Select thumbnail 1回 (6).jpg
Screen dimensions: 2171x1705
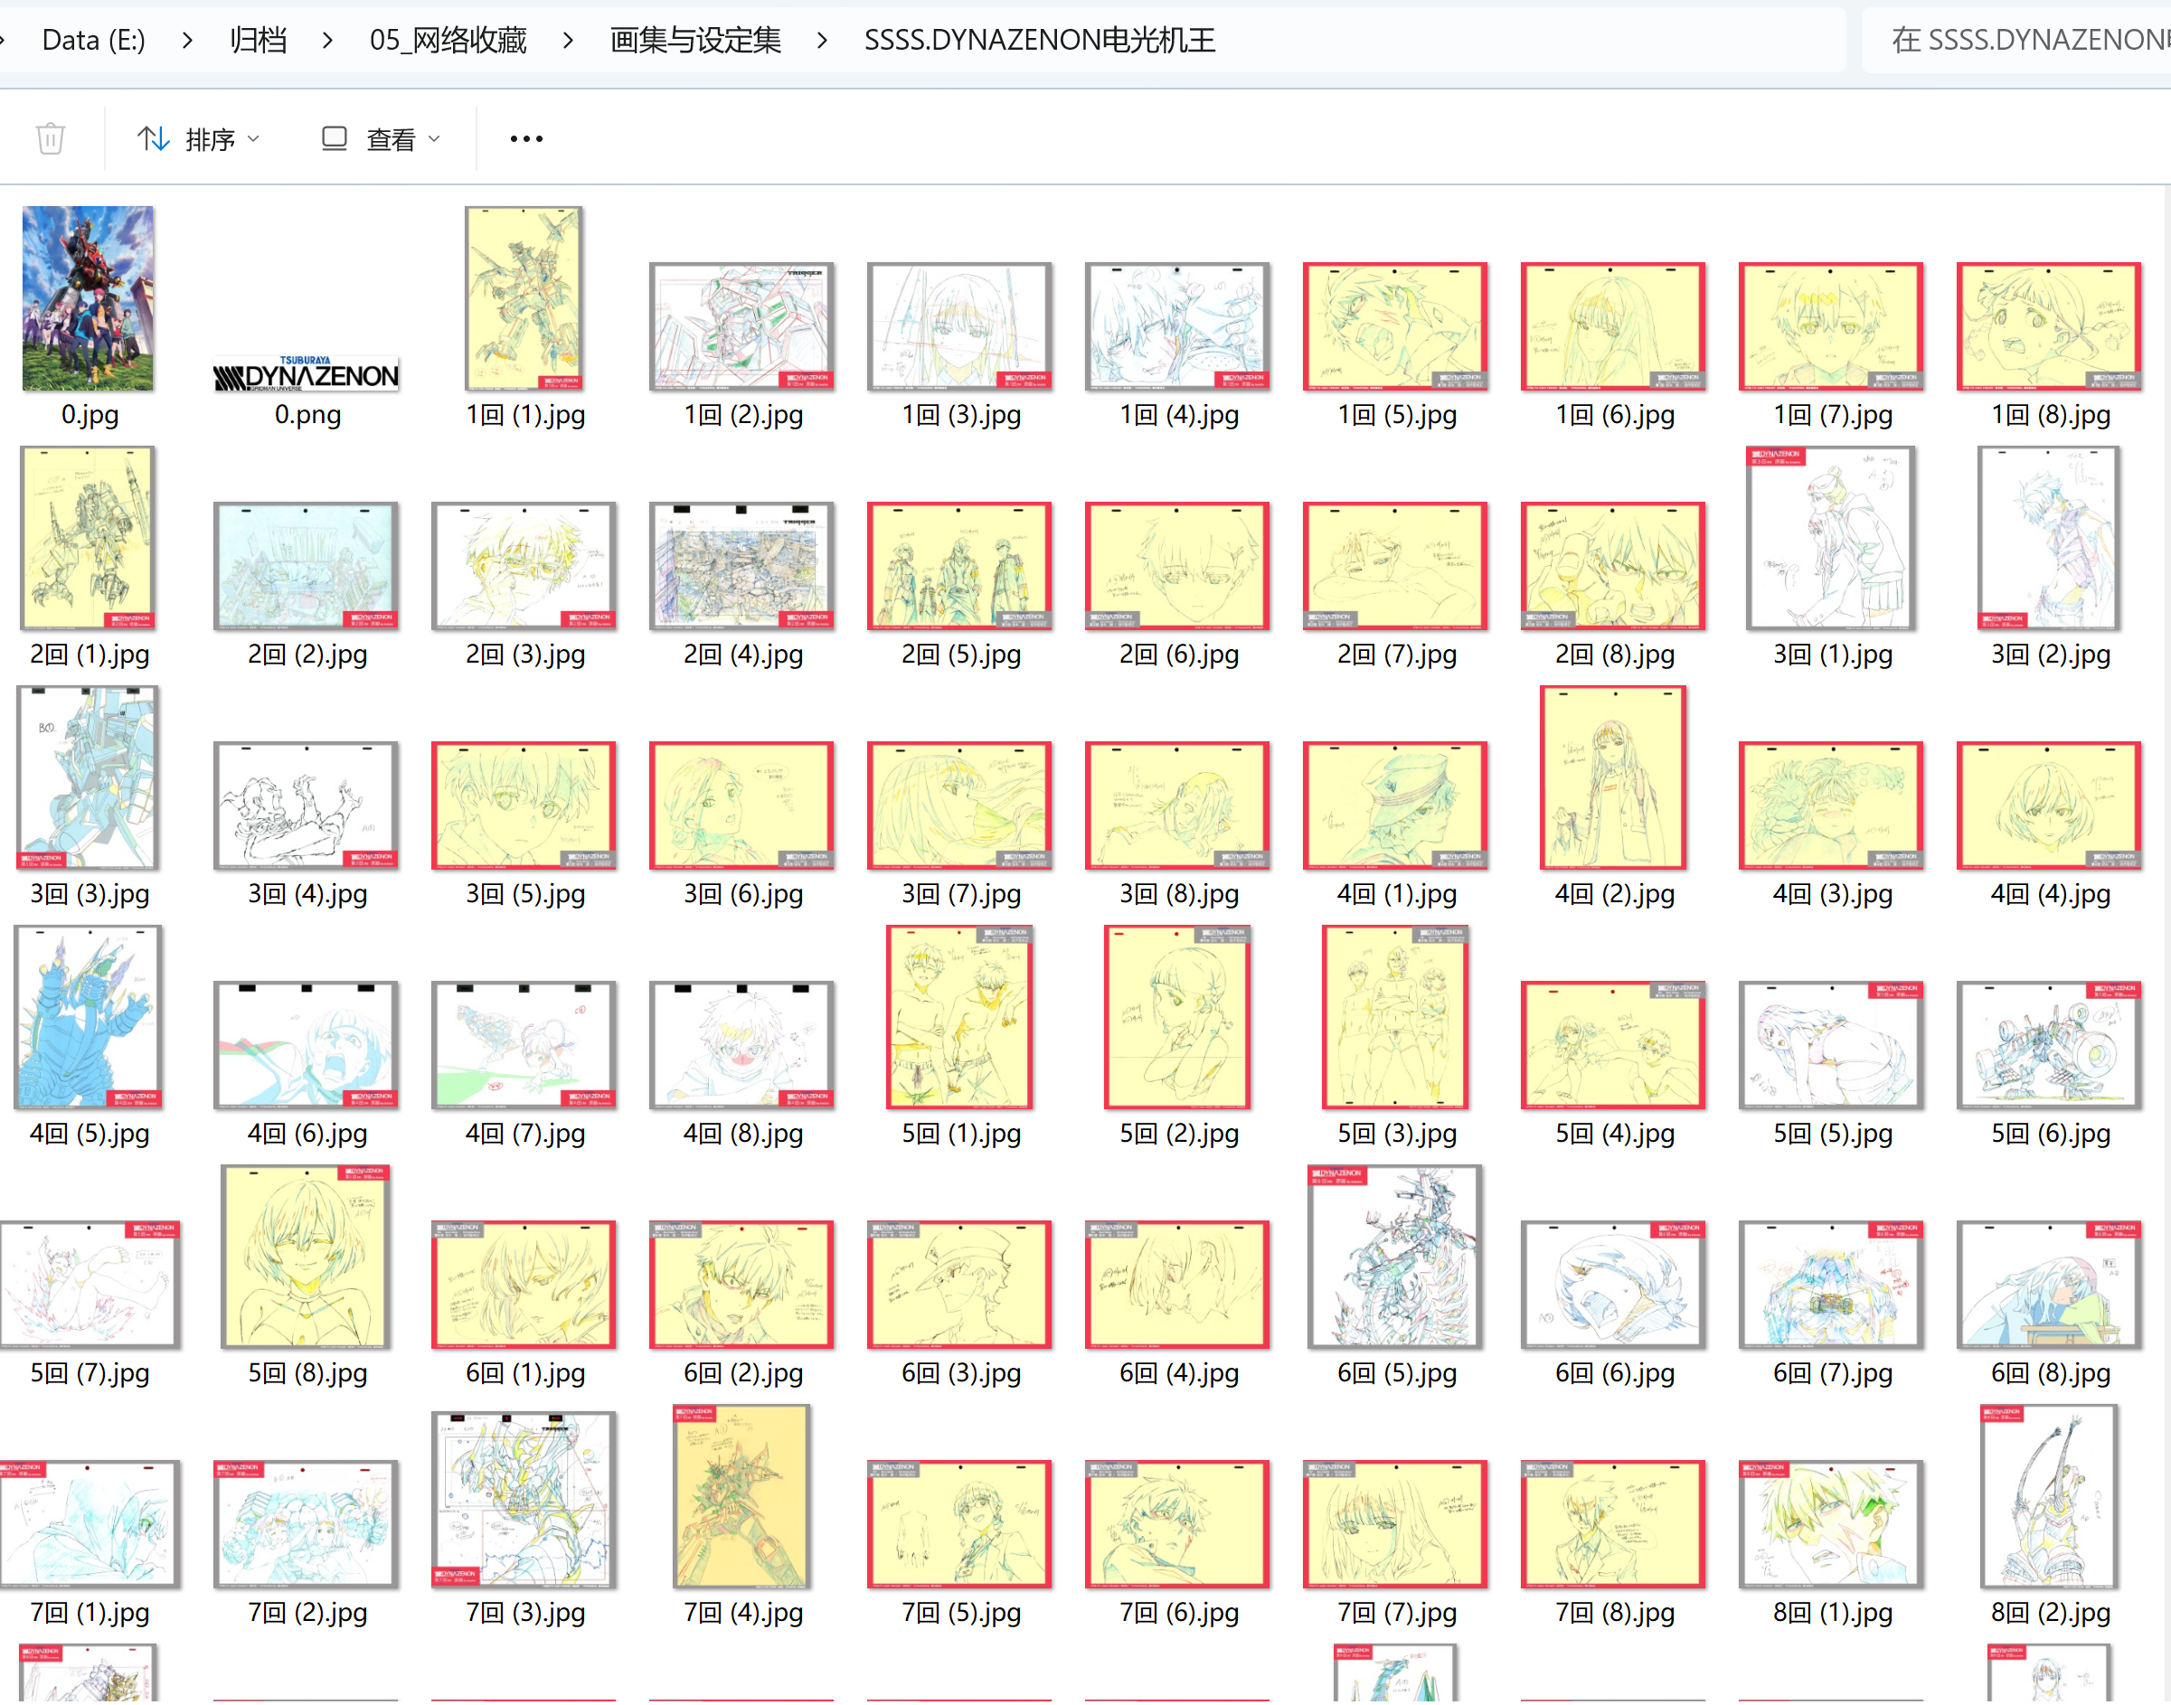[1613, 325]
